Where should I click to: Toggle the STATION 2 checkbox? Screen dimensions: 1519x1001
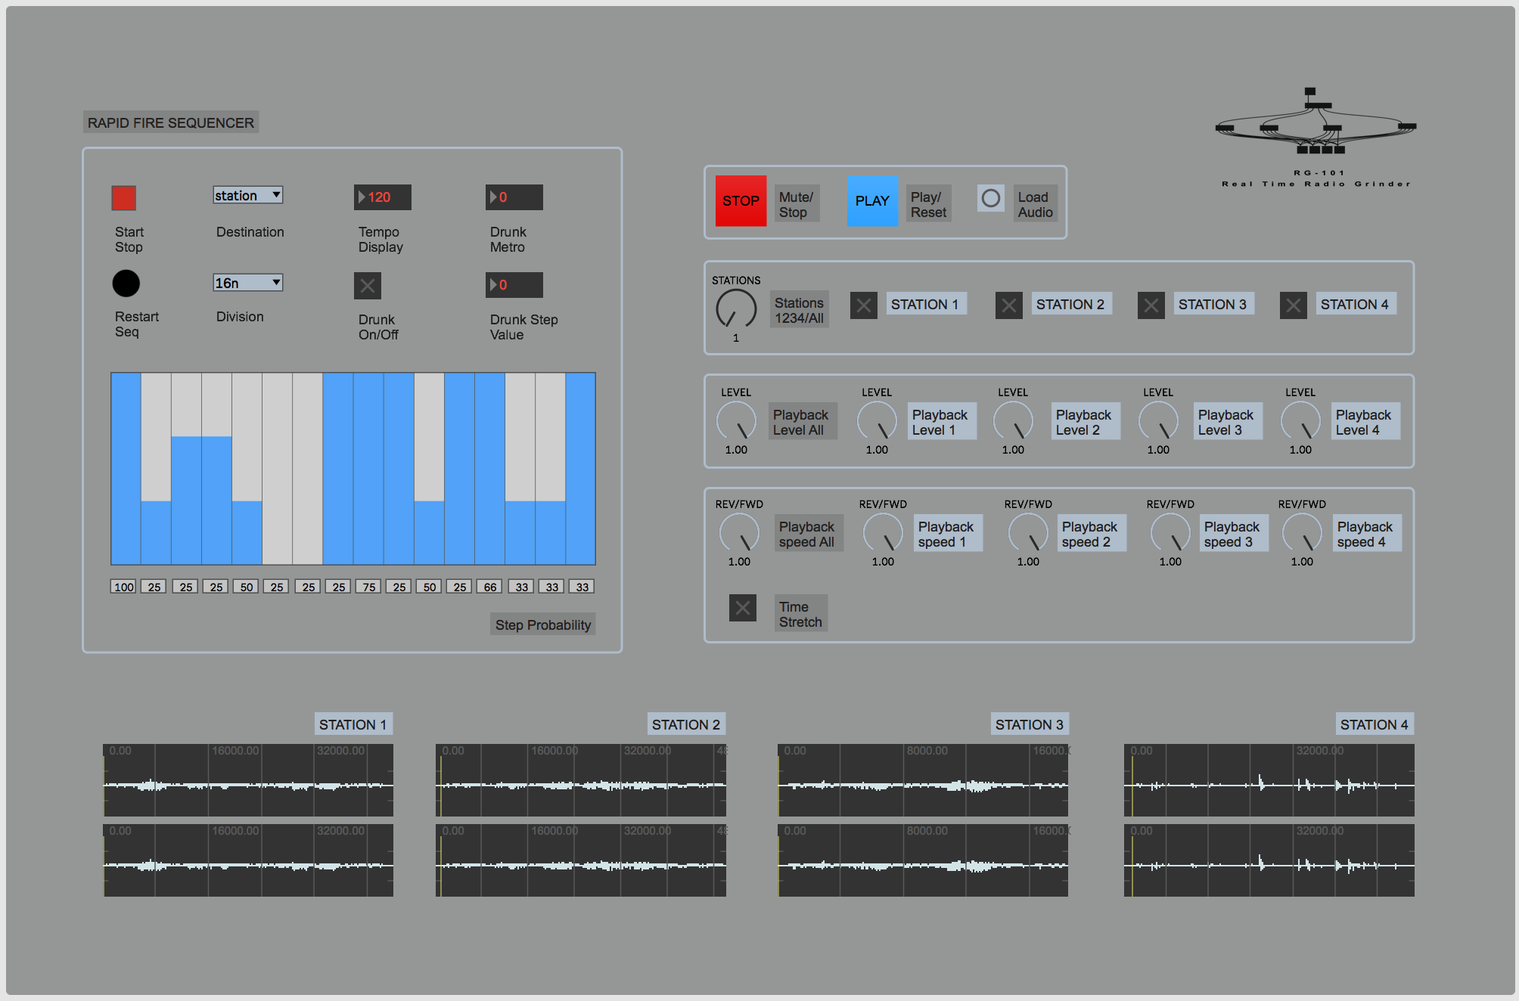(1009, 305)
